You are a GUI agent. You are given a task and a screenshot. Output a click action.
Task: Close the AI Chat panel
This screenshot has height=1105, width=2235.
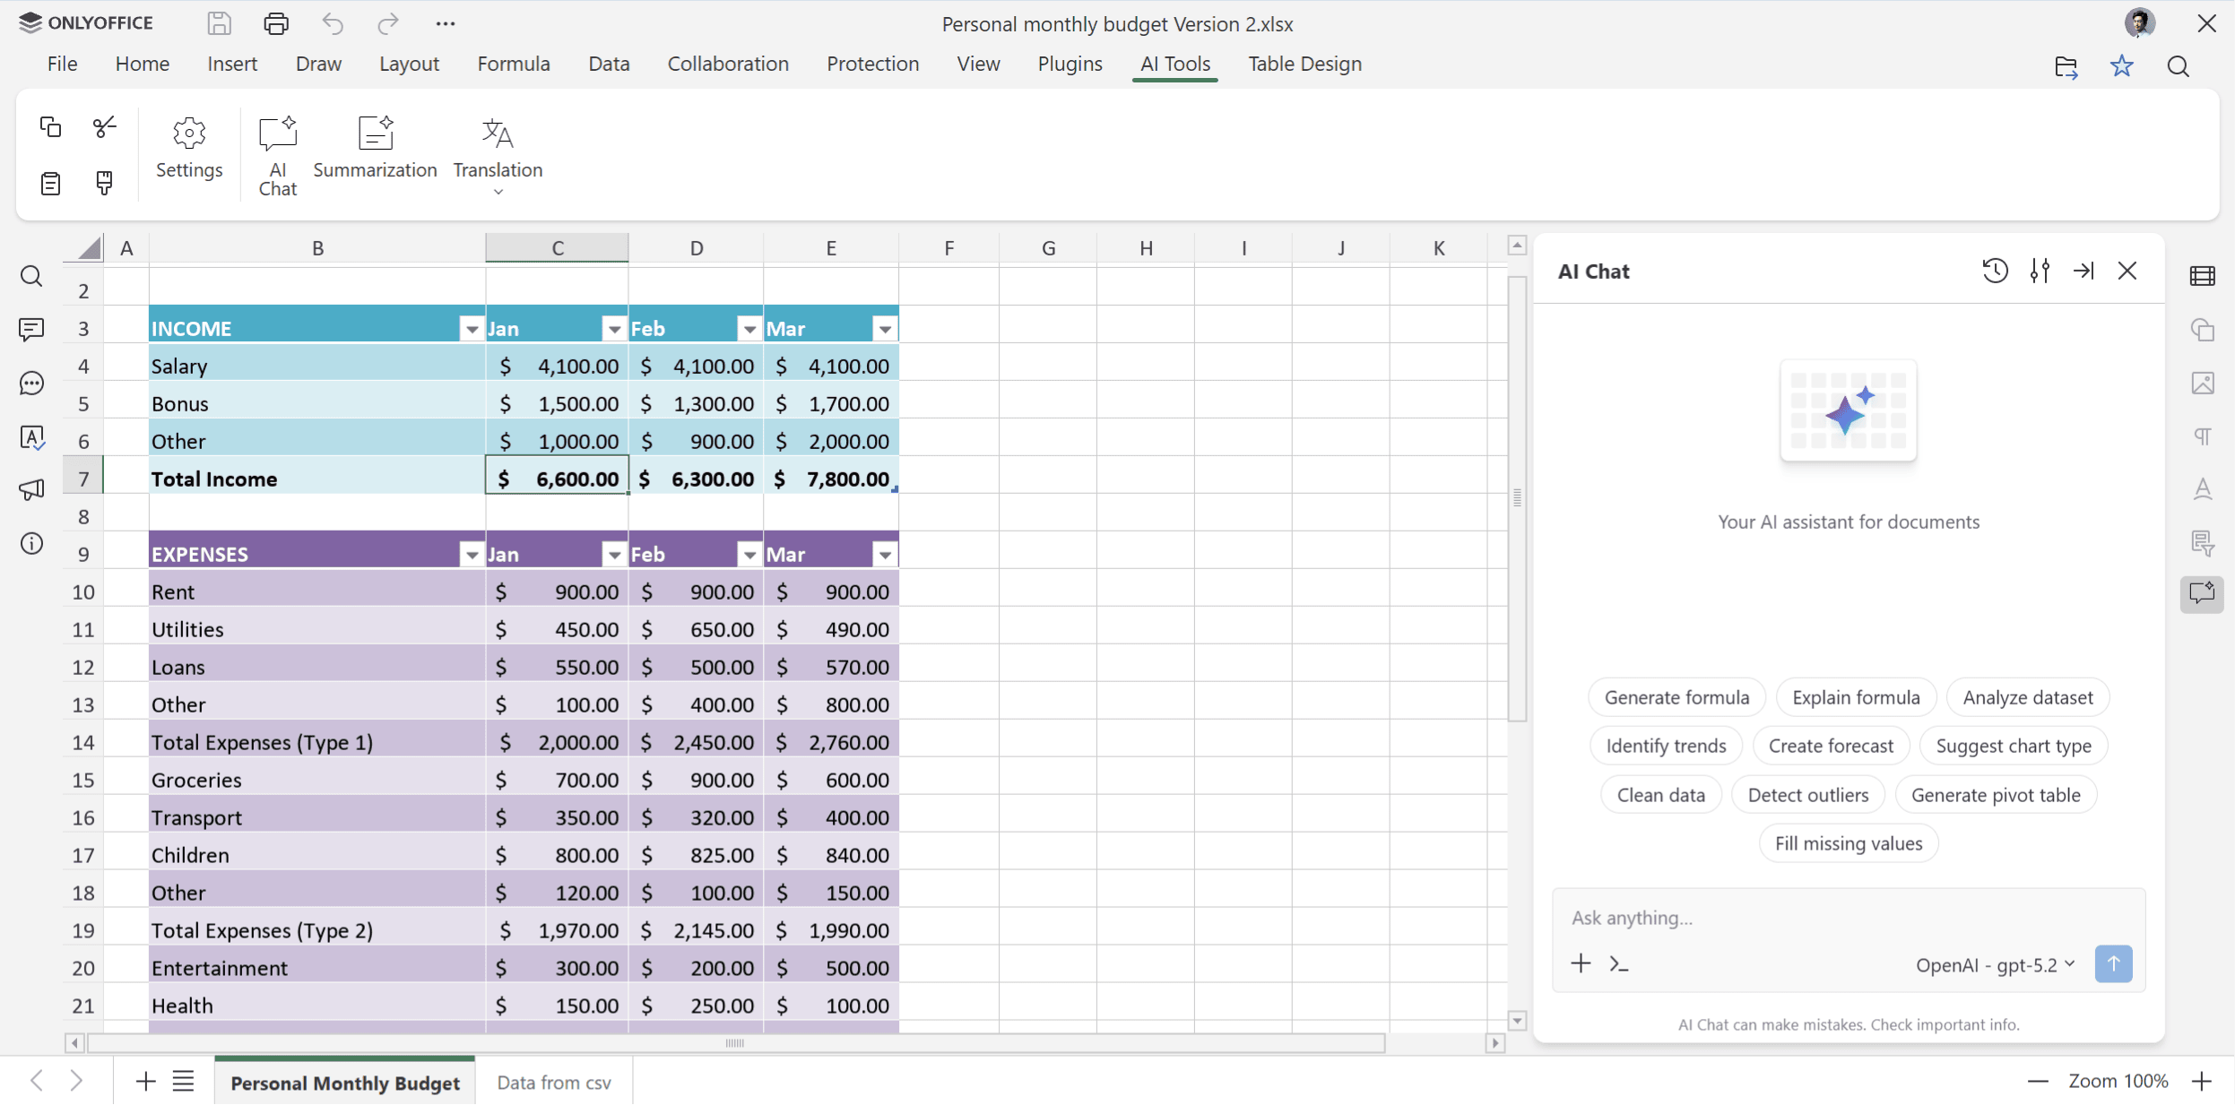pyautogui.click(x=2127, y=271)
